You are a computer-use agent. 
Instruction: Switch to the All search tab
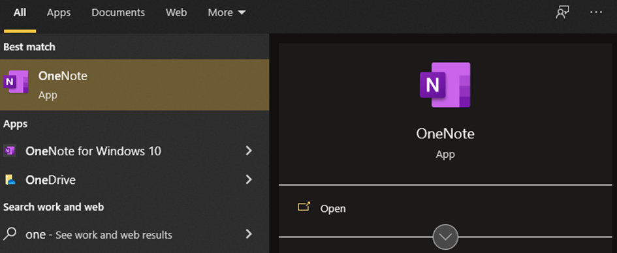pos(20,13)
